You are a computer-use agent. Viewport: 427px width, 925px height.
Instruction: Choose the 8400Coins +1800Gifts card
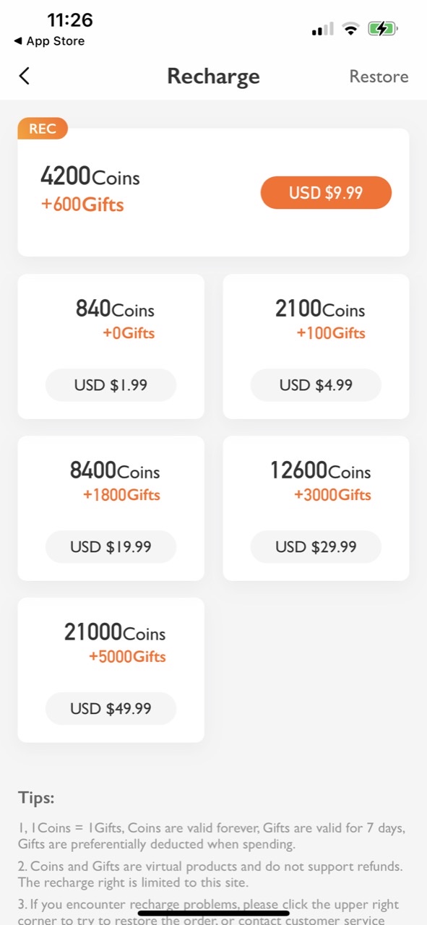pos(111,508)
